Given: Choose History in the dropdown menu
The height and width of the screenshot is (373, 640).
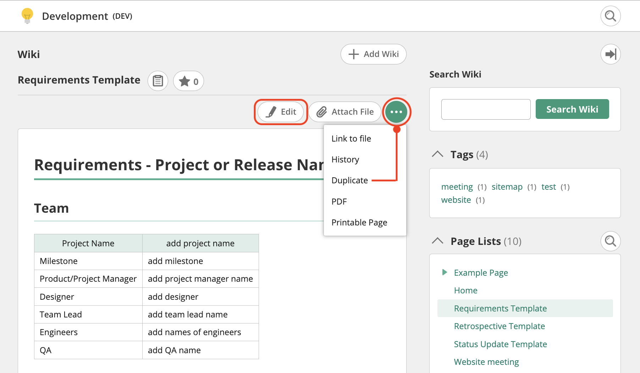Looking at the screenshot, I should click(x=345, y=160).
